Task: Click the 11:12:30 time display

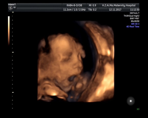Action: click(135, 10)
